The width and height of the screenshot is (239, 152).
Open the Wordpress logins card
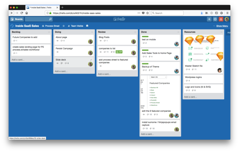203,79
